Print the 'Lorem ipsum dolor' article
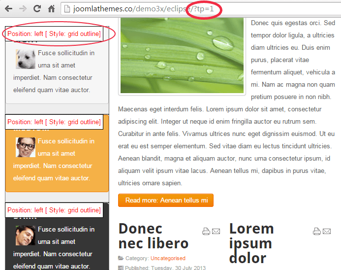The width and height of the screenshot is (341, 270). coord(317,231)
